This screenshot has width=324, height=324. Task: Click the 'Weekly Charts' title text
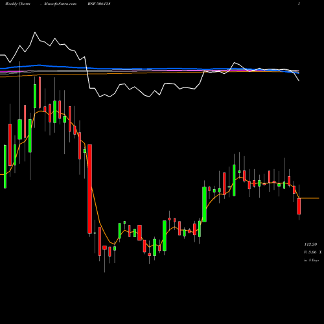(x=17, y=4)
